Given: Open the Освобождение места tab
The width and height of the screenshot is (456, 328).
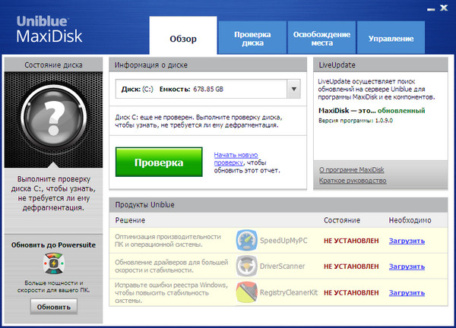Looking at the screenshot, I should click(321, 39).
